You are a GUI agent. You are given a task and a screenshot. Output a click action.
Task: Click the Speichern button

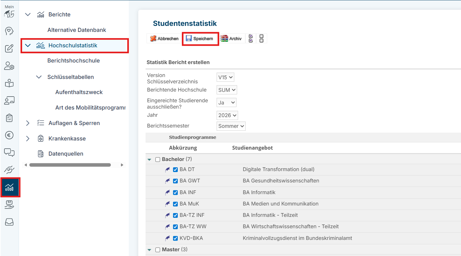(x=200, y=39)
